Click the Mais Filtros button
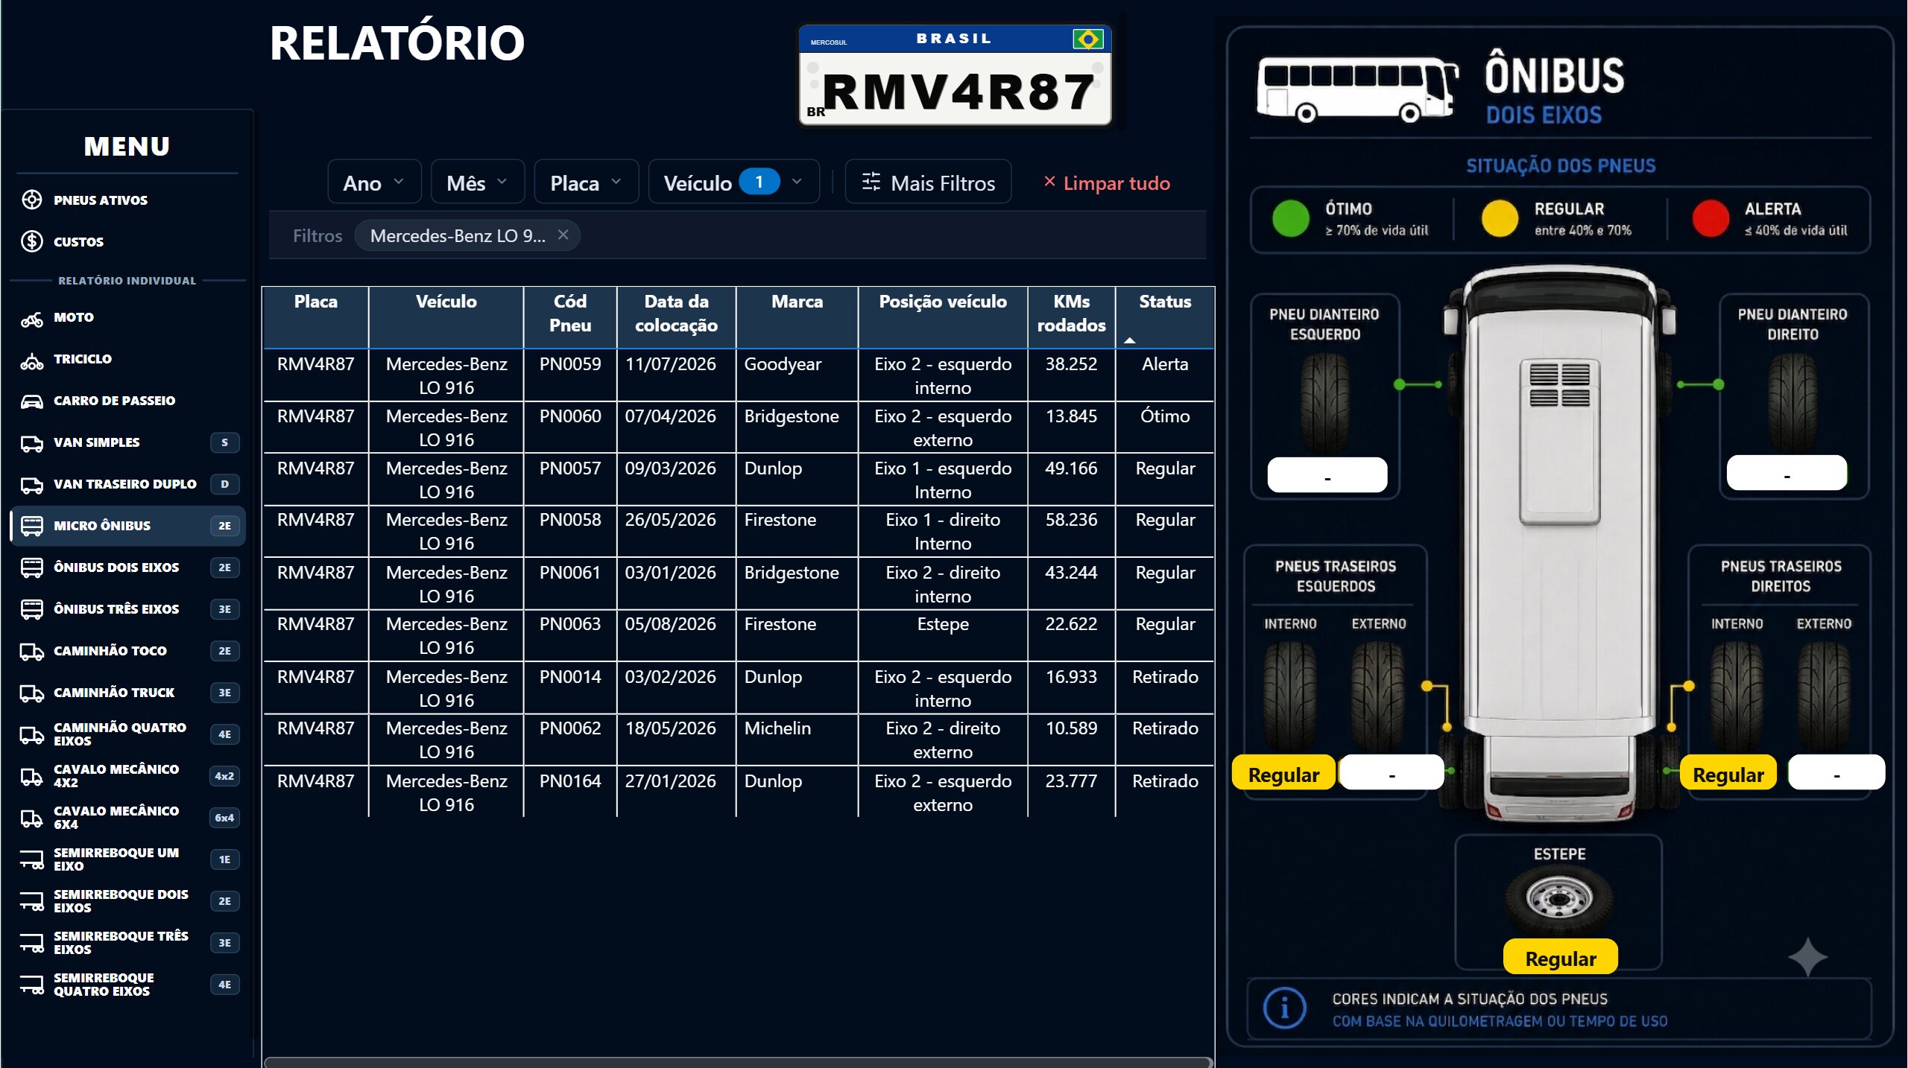Screen dimensions: 1908x1068 (928, 182)
